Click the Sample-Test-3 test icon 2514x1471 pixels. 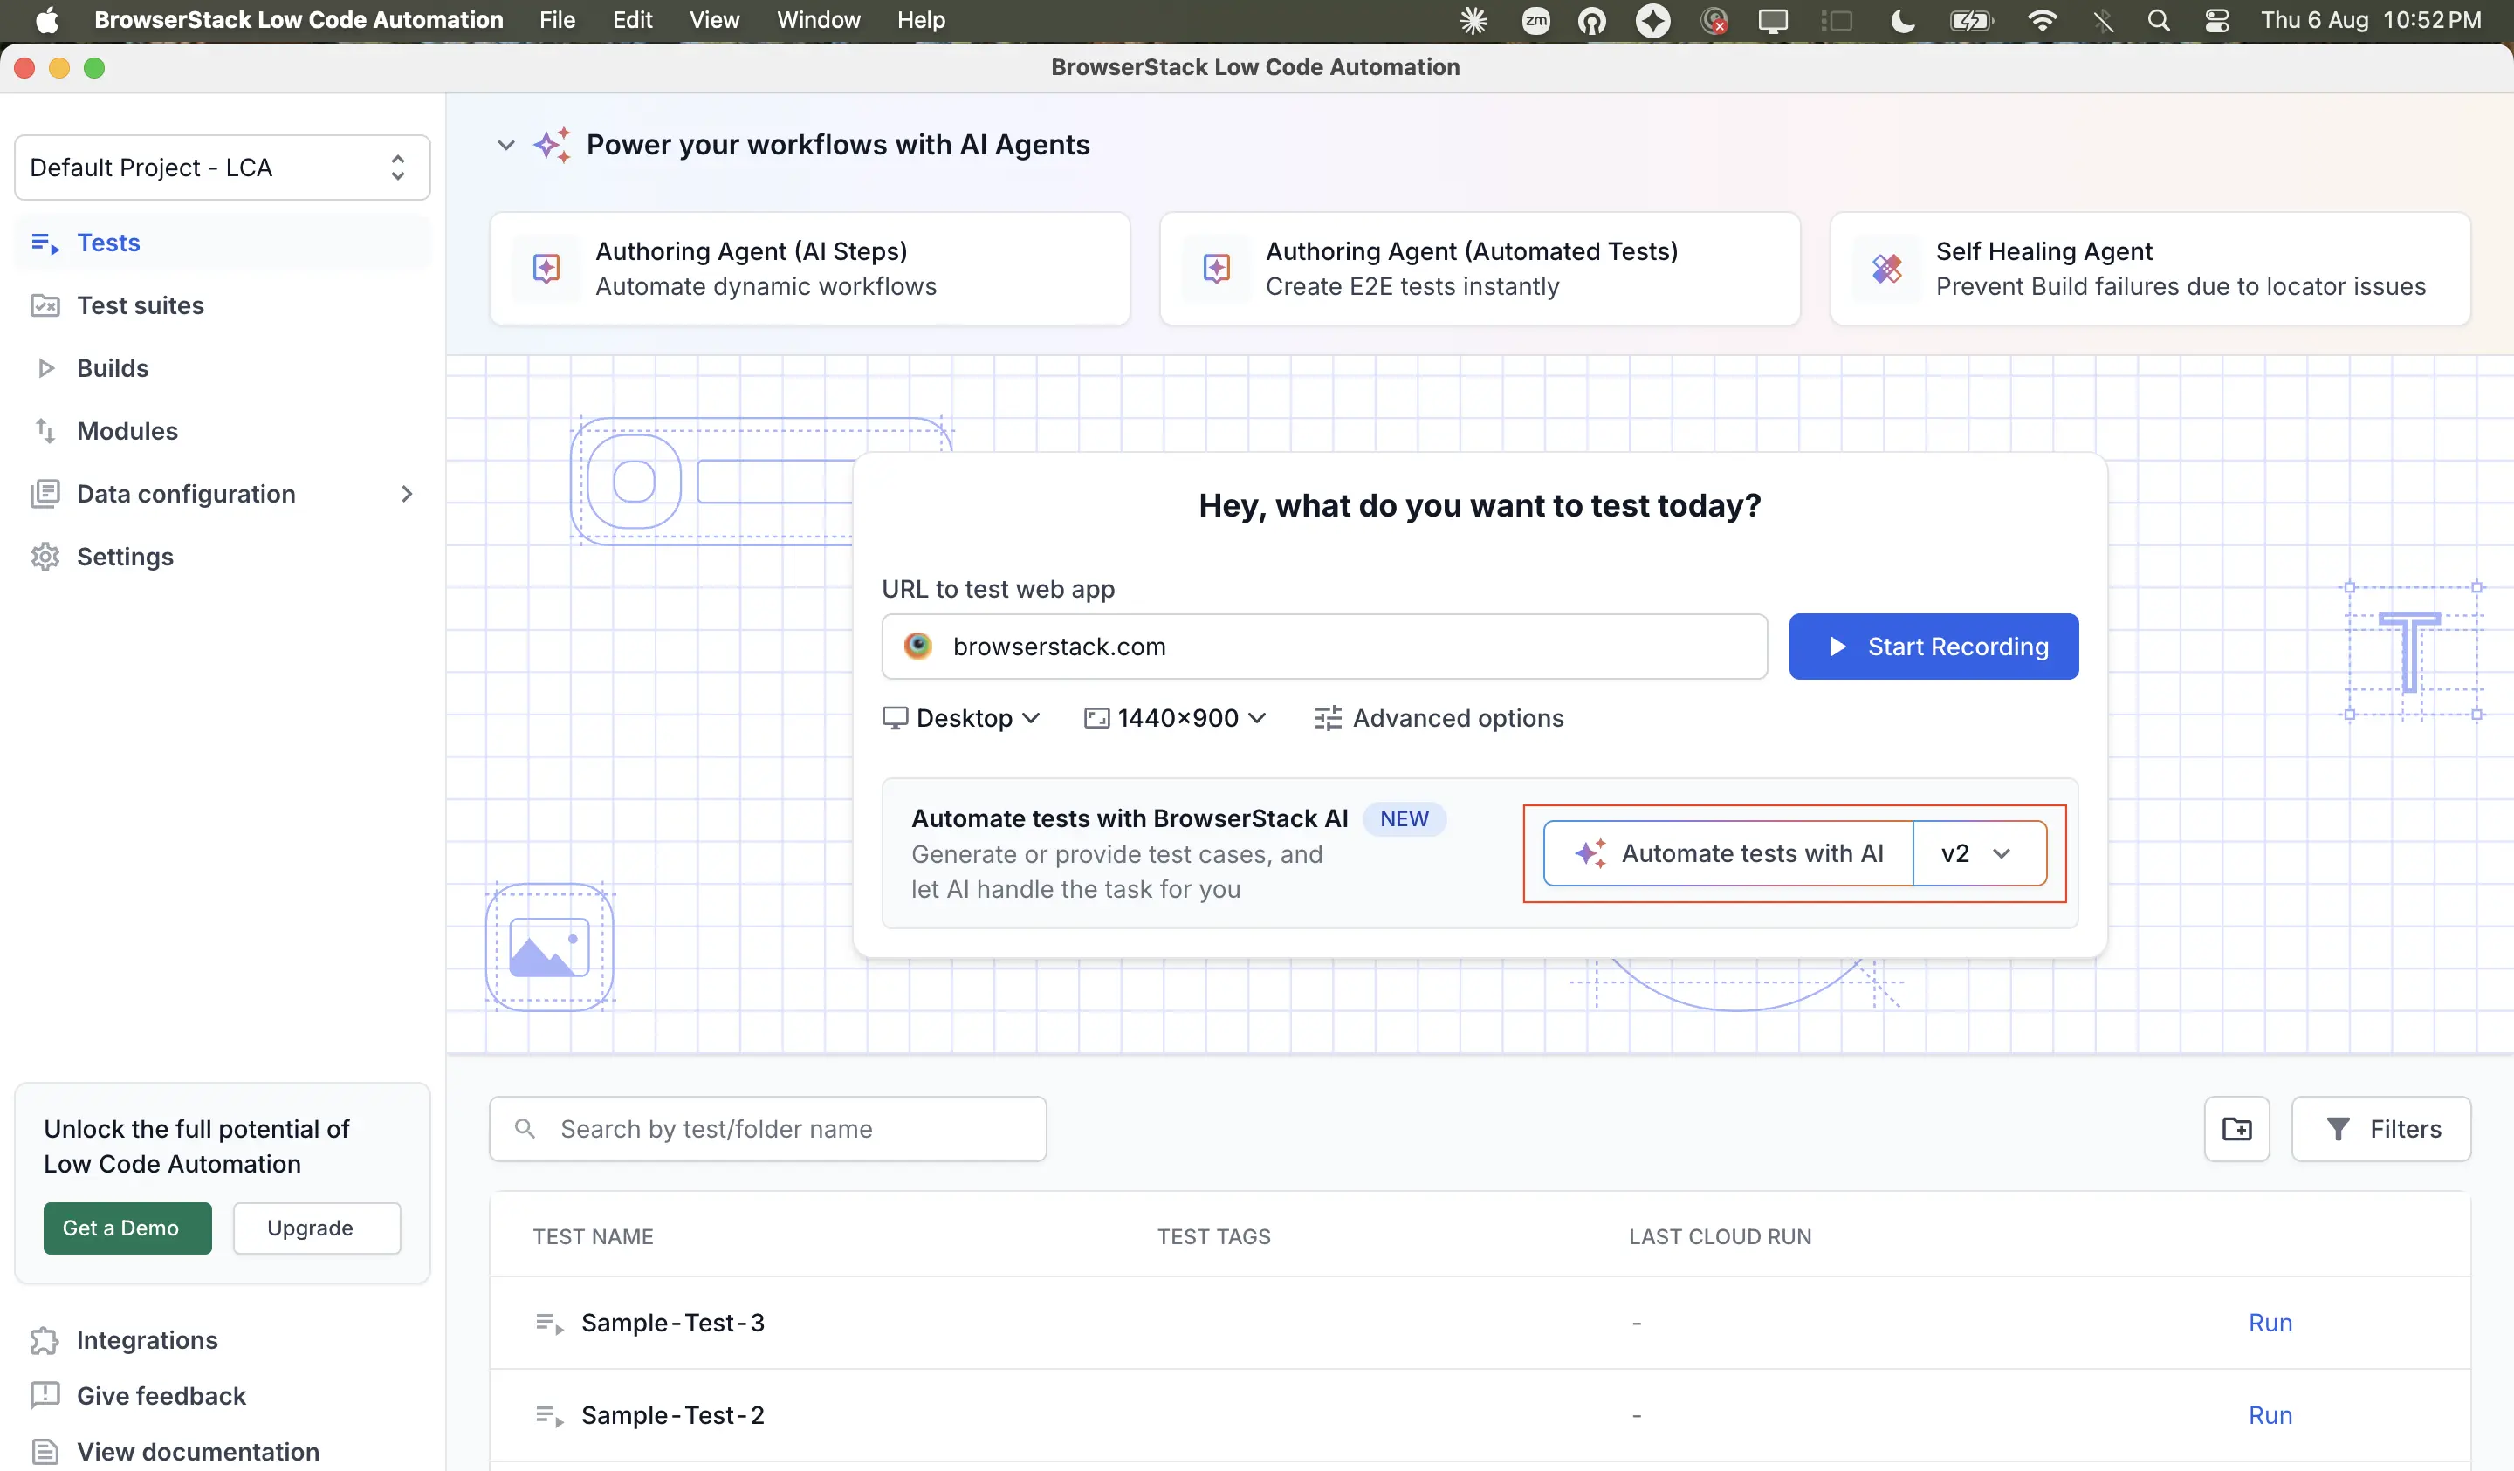click(x=550, y=1324)
